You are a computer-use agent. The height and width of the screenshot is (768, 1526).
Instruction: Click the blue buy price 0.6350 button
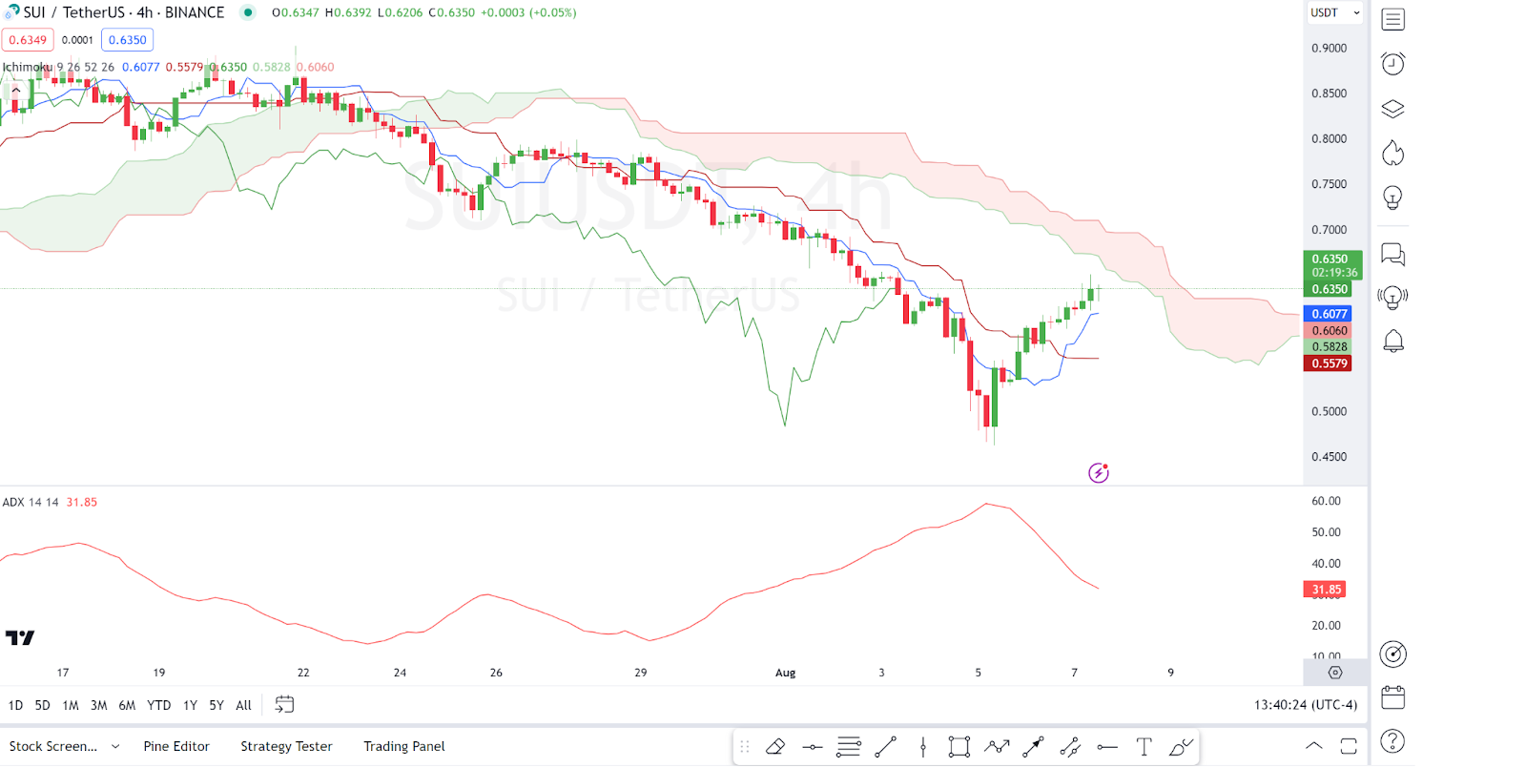[127, 40]
